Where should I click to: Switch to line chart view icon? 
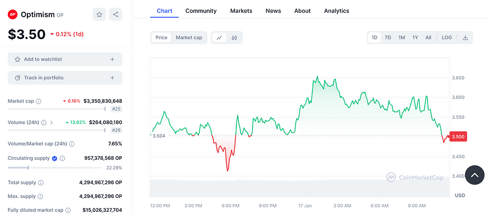pyautogui.click(x=219, y=38)
